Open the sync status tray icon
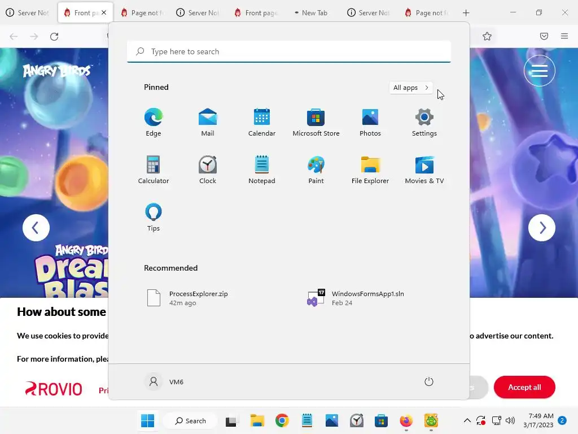Image resolution: width=578 pixels, height=434 pixels. [481, 420]
